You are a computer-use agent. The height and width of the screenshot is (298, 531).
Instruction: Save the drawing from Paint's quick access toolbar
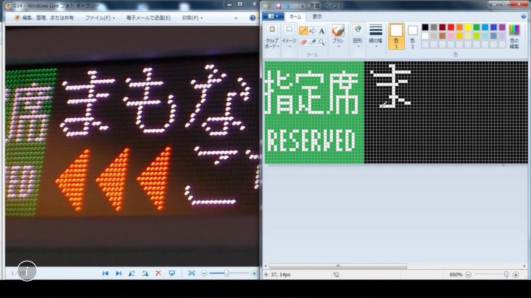pyautogui.click(x=278, y=6)
